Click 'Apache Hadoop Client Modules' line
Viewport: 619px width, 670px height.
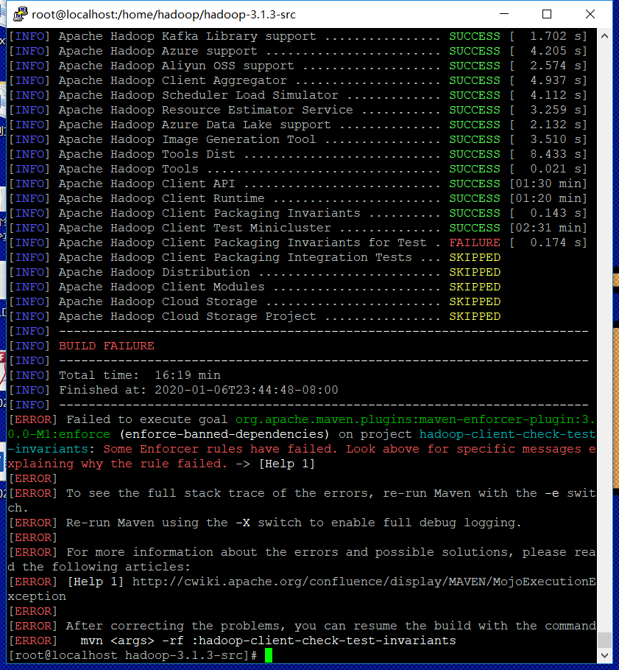[255, 287]
